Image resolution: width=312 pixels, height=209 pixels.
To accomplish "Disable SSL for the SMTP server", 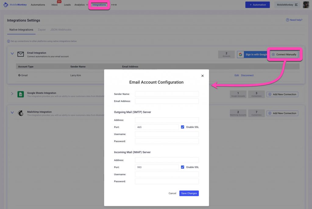I will pos(183,127).
